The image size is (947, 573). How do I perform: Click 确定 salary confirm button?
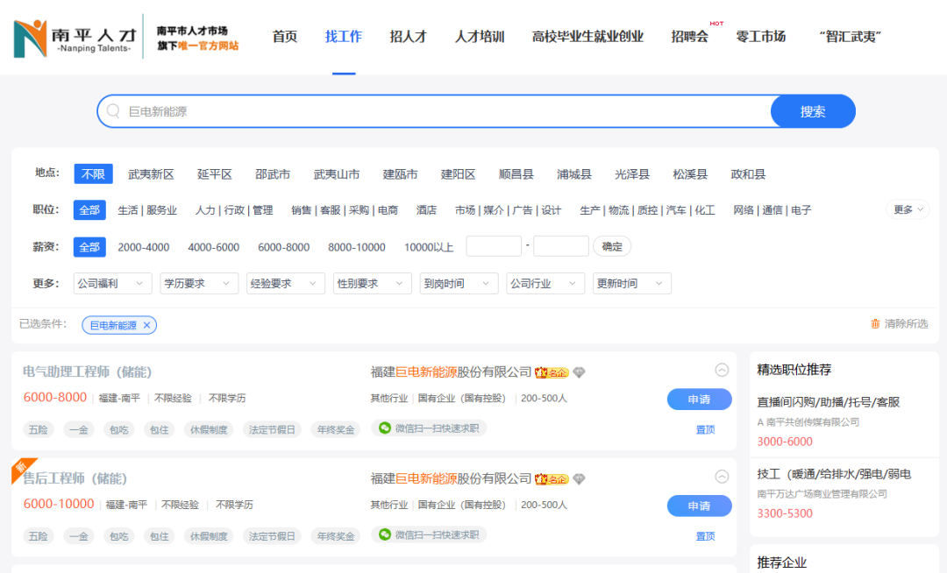click(x=612, y=246)
